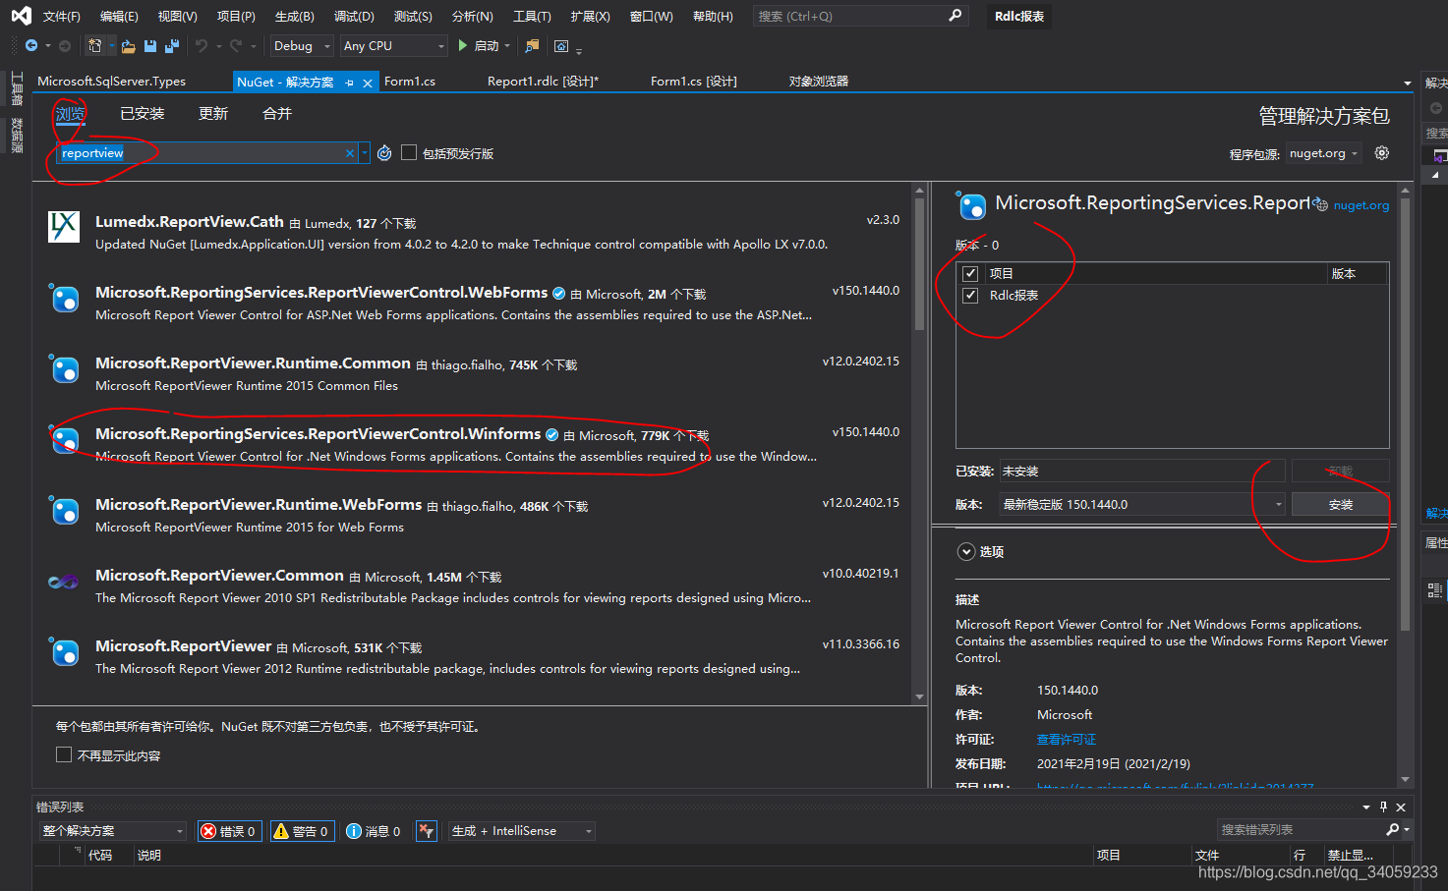The height and width of the screenshot is (891, 1448).
Task: Open the nuget.org package source dropdown
Action: coord(1324,153)
